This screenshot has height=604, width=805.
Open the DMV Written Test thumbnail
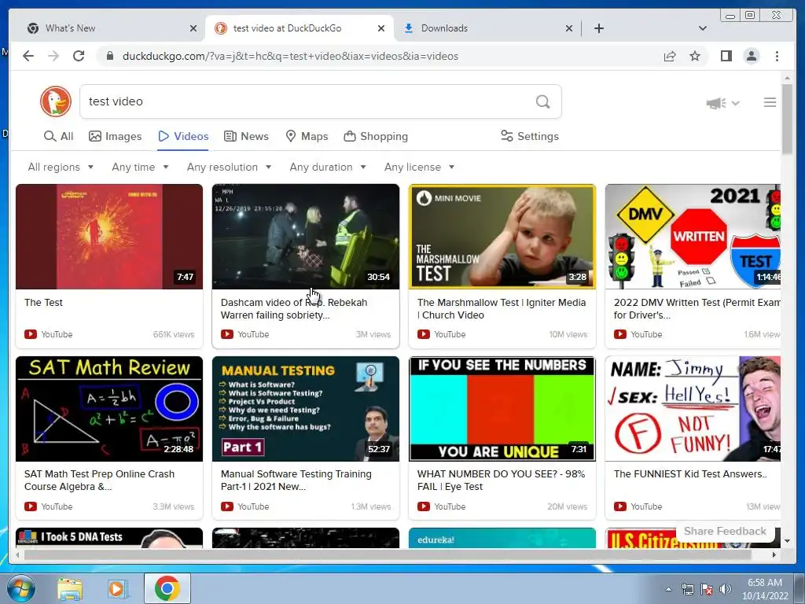tap(693, 237)
